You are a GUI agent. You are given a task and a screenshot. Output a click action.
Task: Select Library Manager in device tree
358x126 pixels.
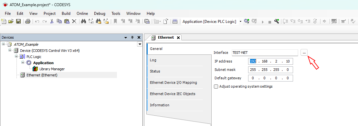[x=52, y=69]
